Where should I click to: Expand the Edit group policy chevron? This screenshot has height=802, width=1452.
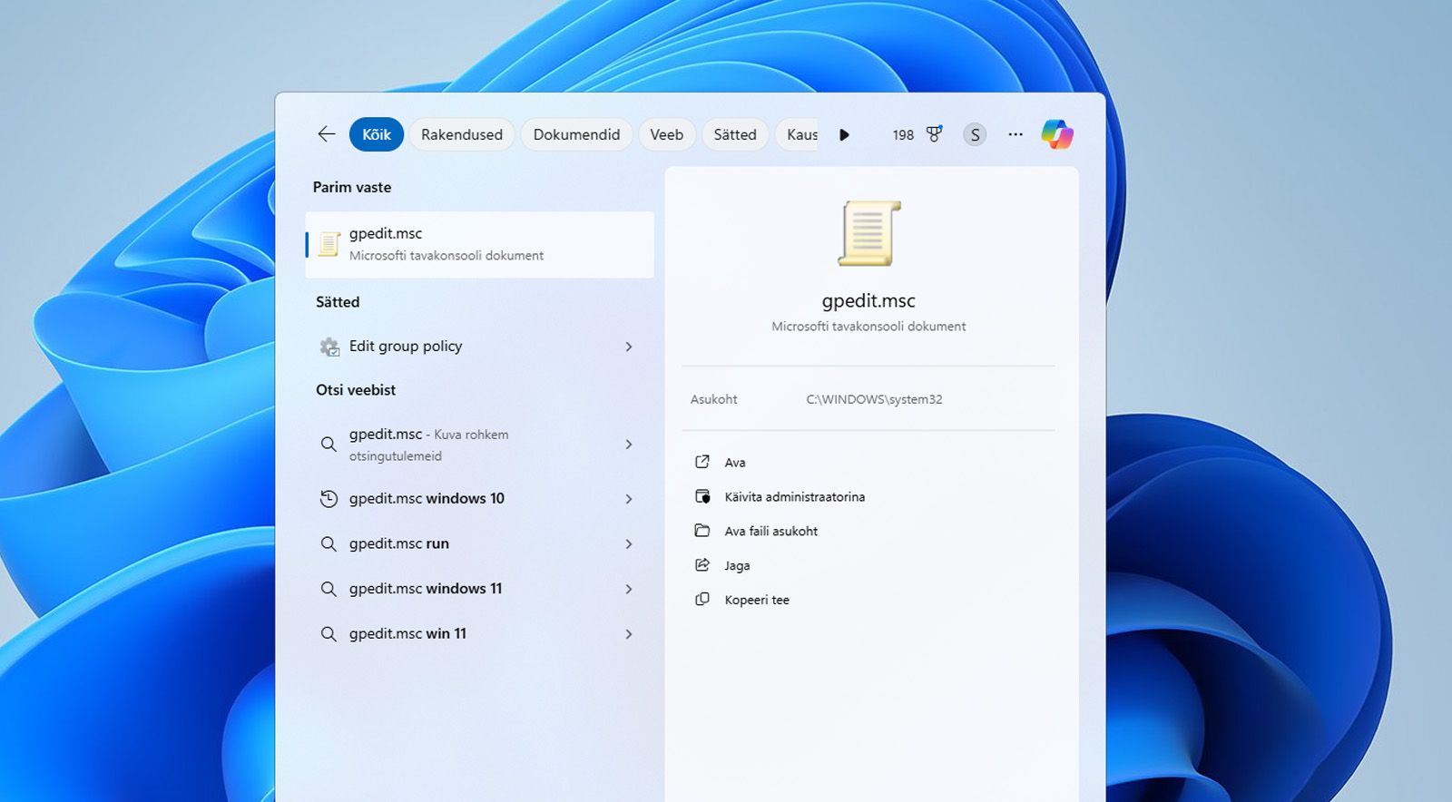629,347
